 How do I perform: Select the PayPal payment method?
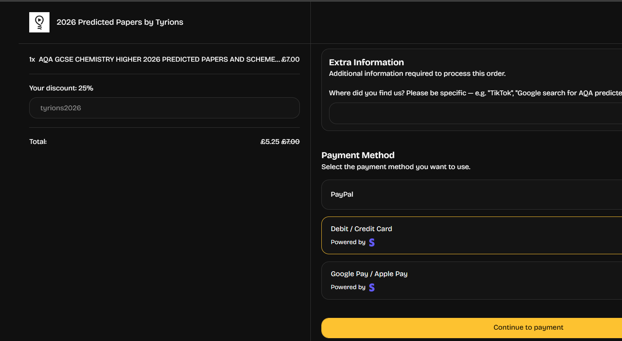(x=471, y=195)
